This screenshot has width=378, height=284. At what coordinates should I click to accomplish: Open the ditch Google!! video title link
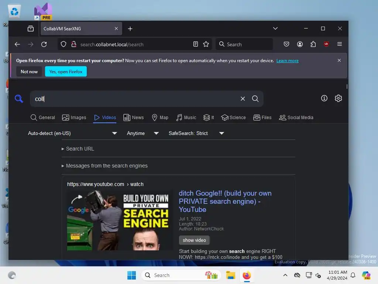click(225, 201)
